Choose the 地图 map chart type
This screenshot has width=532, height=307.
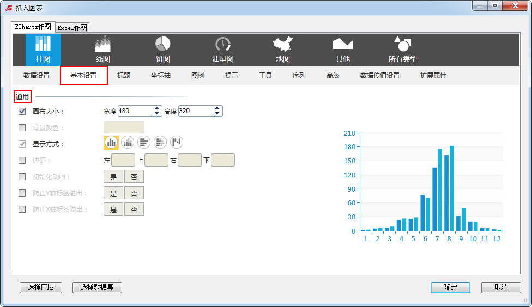[x=282, y=50]
